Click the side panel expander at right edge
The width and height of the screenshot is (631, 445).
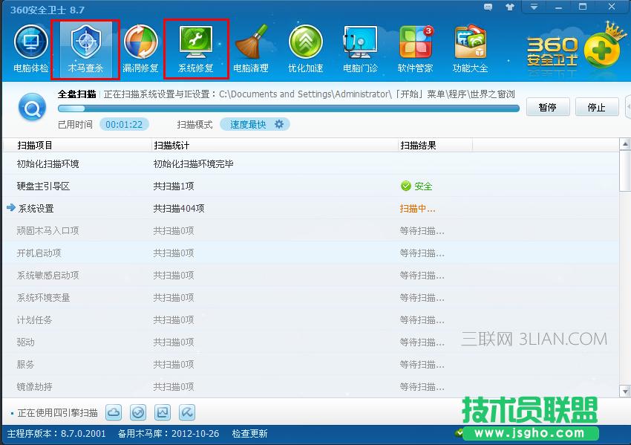(628, 107)
